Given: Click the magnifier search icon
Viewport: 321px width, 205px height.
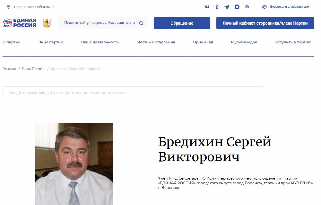Looking at the screenshot, I should click(141, 23).
